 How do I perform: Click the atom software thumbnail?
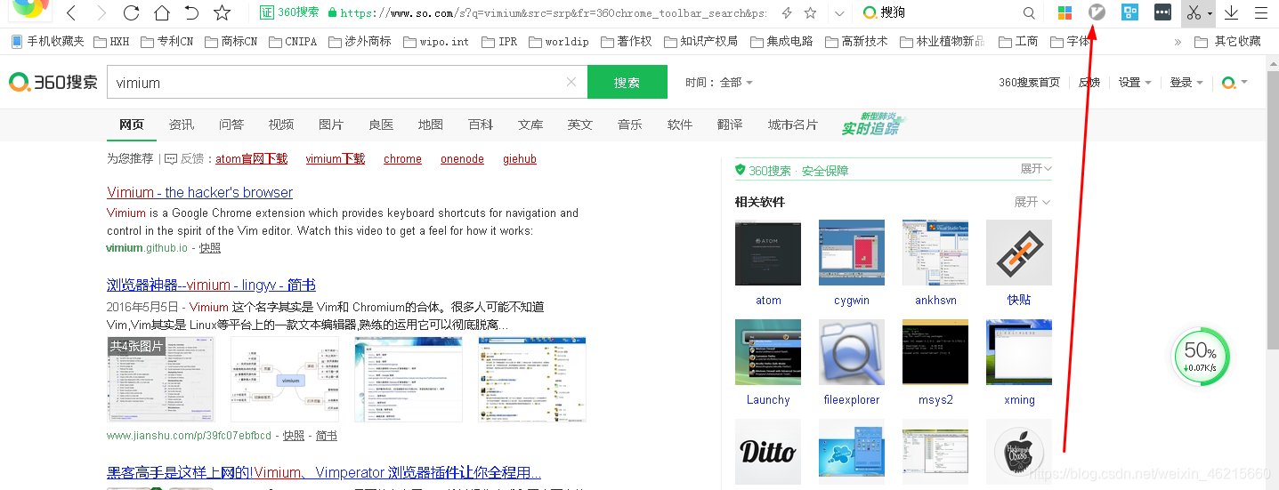click(768, 253)
